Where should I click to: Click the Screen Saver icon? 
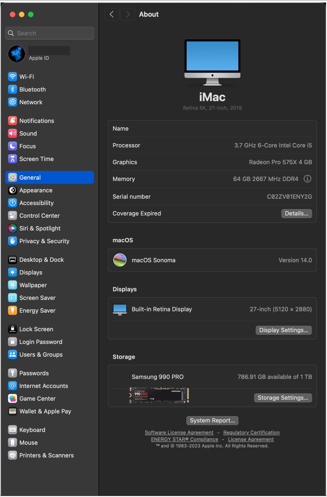[12, 298]
